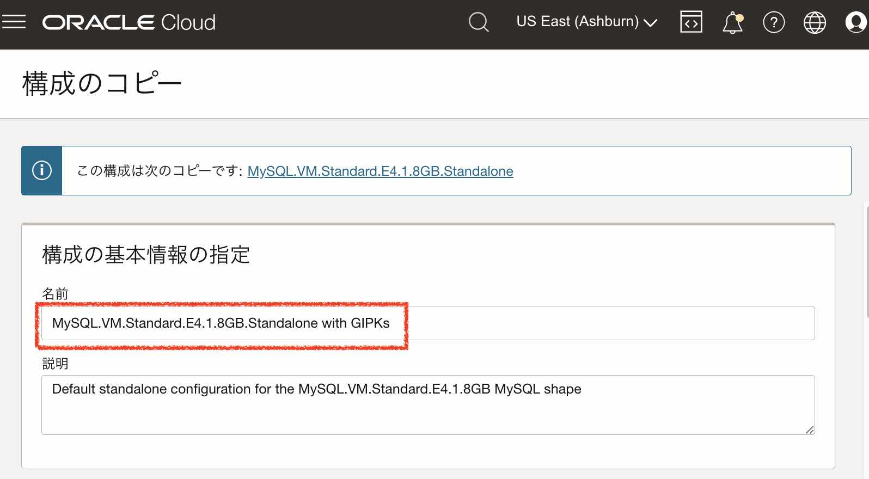Open the language globe icon
Screen dimensions: 869x479
point(815,22)
